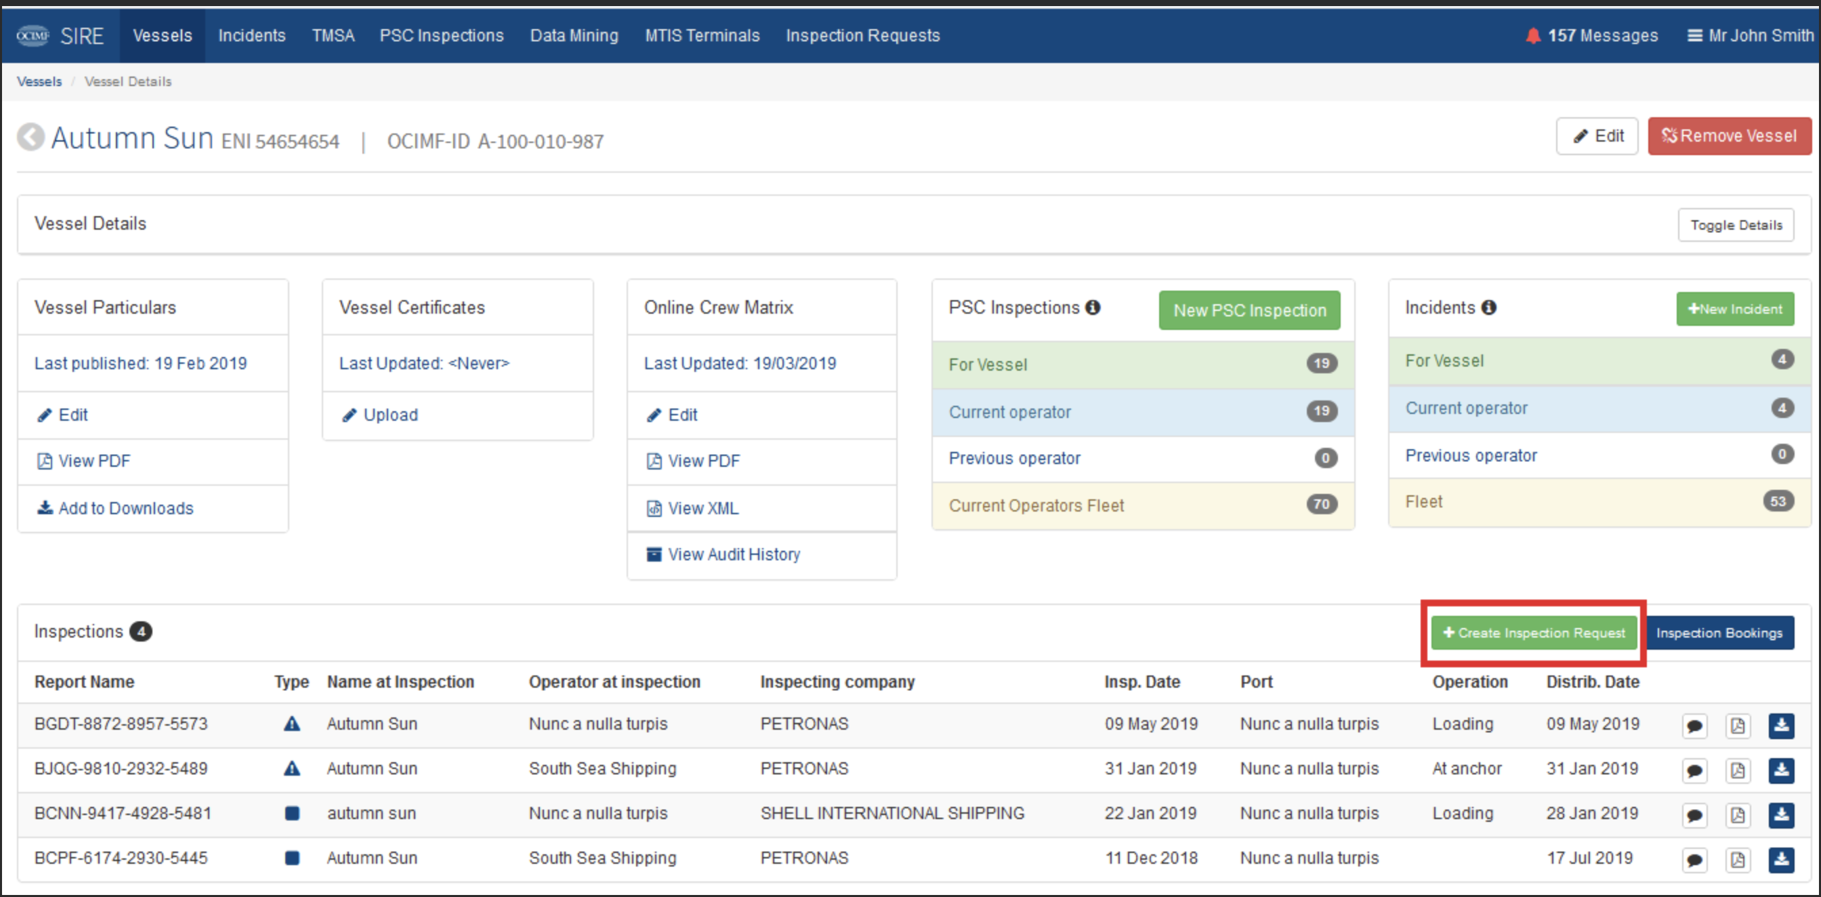The width and height of the screenshot is (1821, 897).
Task: Open the PSC Inspections nav menu
Action: pos(441,35)
